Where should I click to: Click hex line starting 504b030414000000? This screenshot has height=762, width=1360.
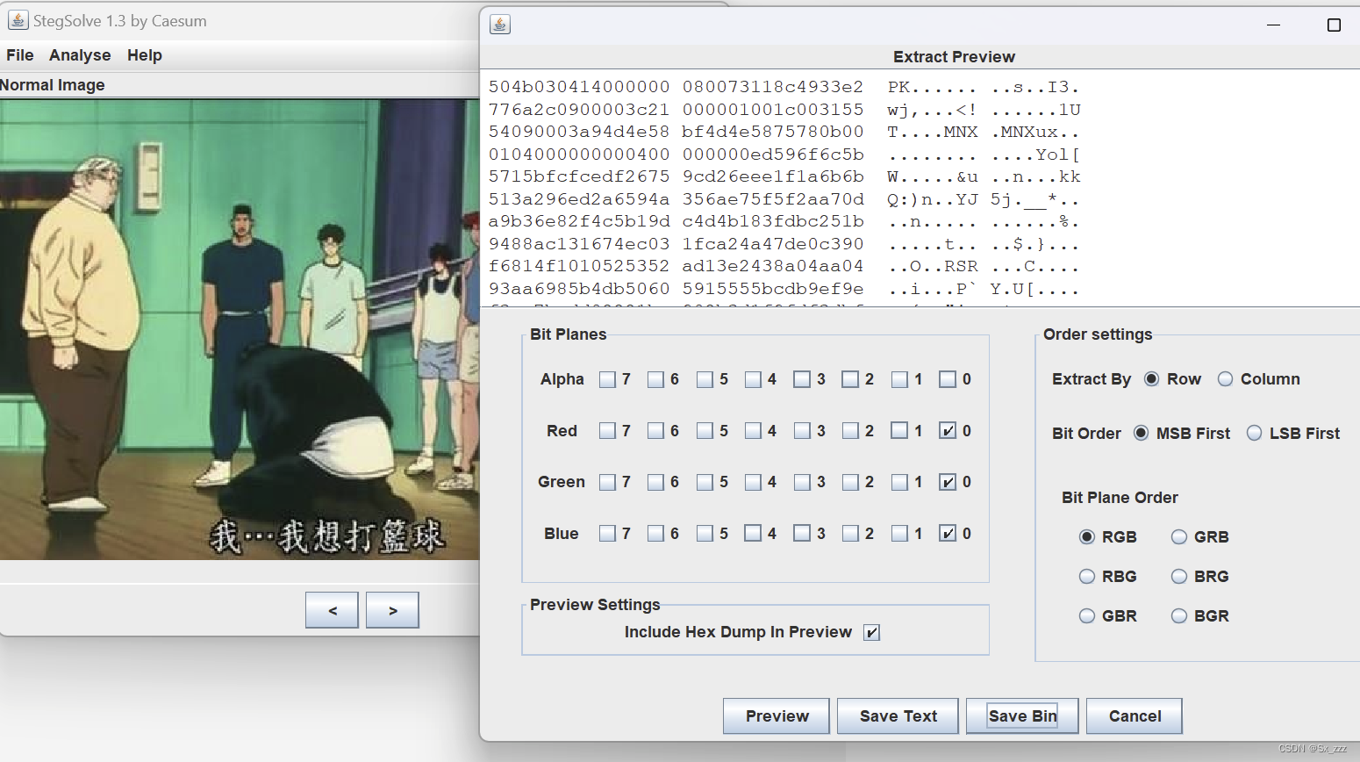[784, 87]
